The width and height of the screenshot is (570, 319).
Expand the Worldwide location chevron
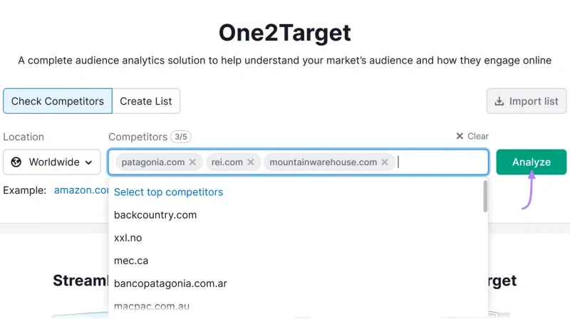88,162
